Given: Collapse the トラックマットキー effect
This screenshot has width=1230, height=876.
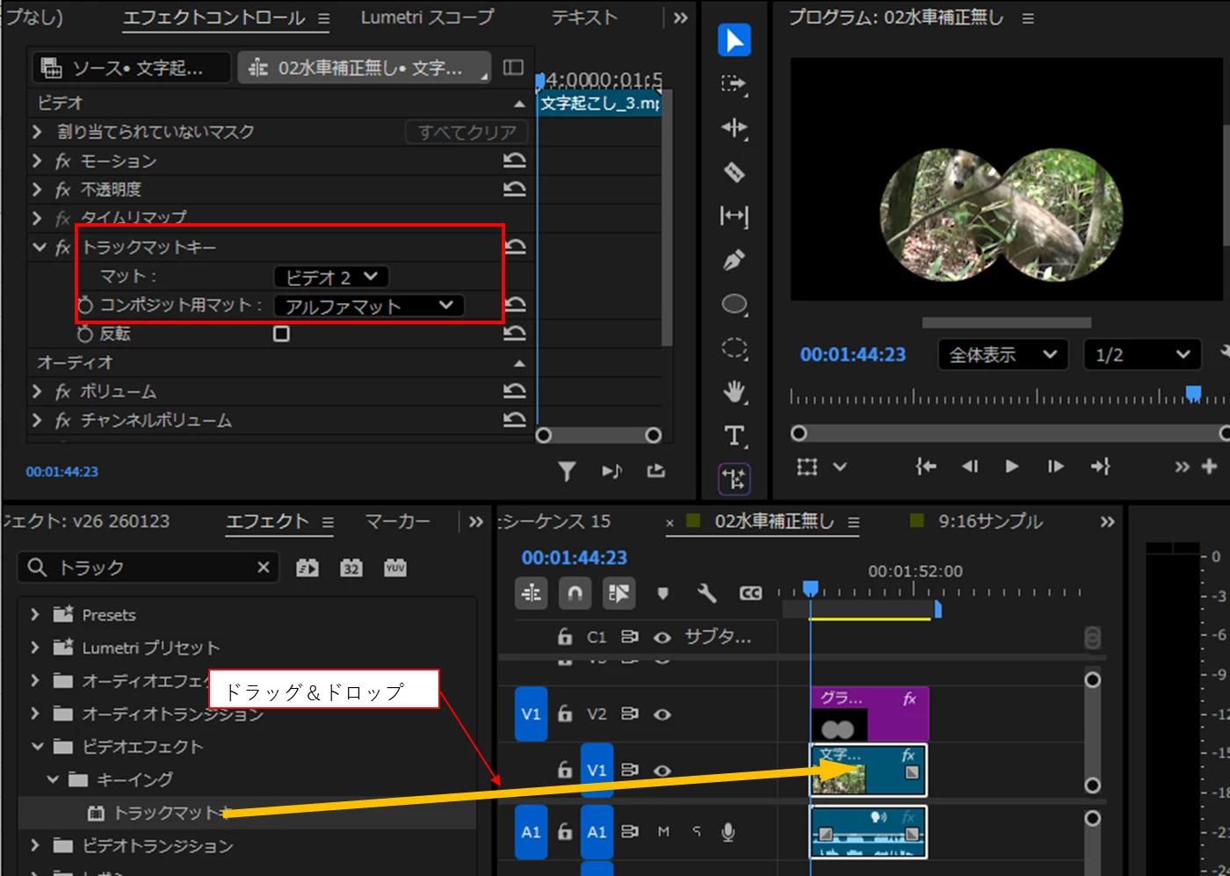Looking at the screenshot, I should (x=39, y=247).
